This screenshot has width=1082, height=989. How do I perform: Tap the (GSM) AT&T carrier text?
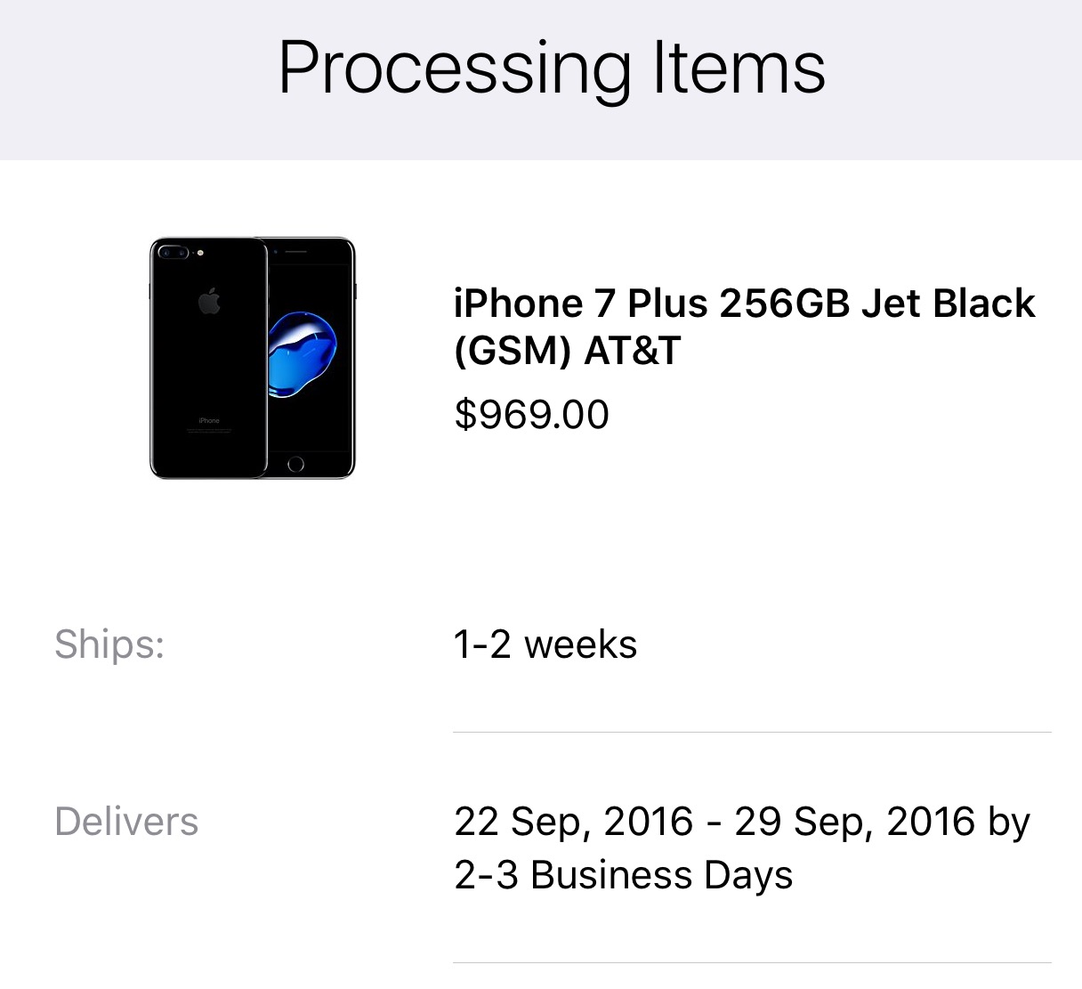567,351
